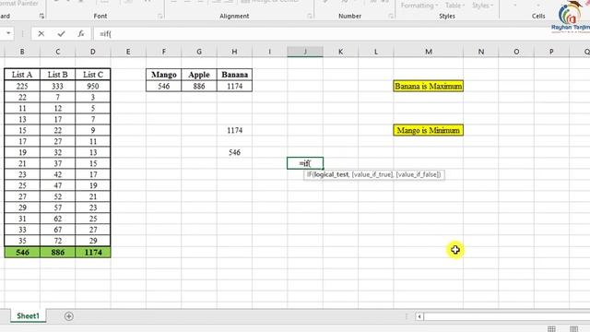Click the active cell containing =if(

point(305,163)
